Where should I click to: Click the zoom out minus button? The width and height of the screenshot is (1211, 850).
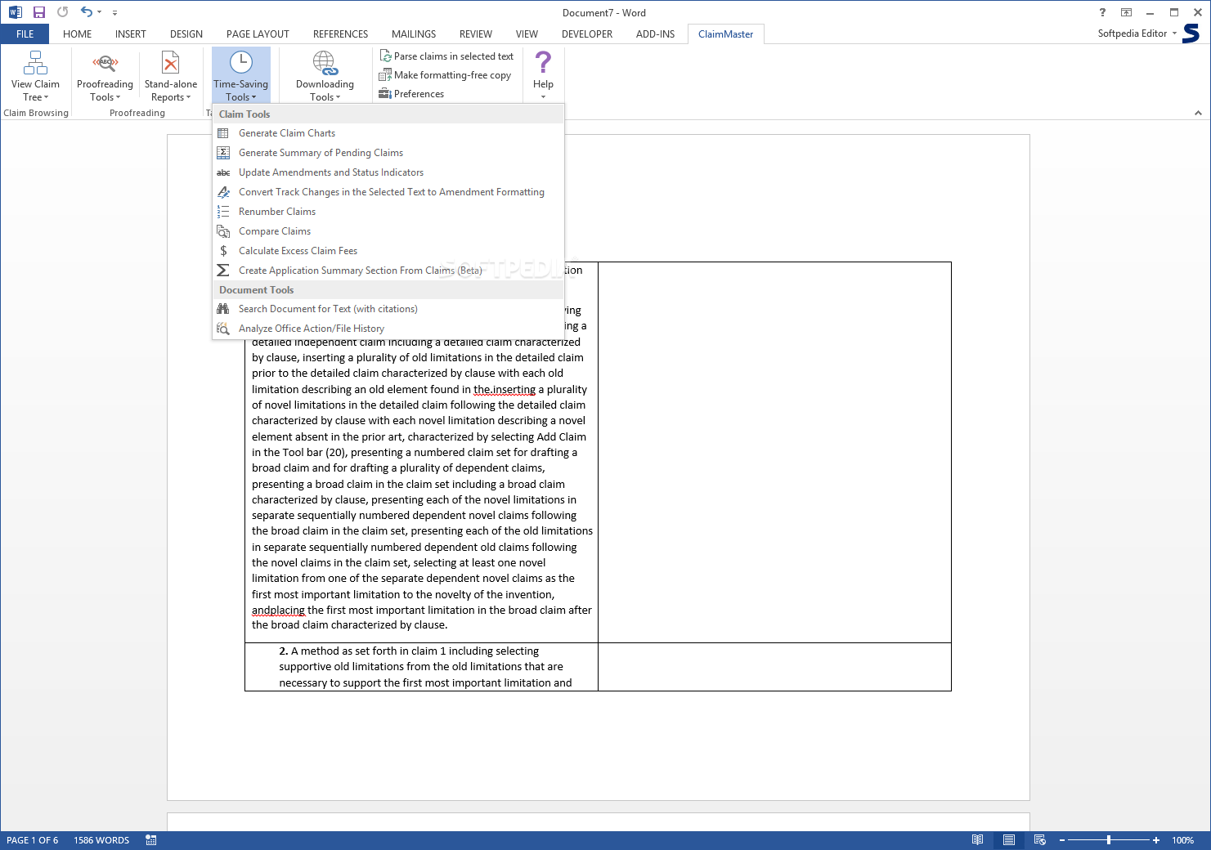pos(1062,840)
